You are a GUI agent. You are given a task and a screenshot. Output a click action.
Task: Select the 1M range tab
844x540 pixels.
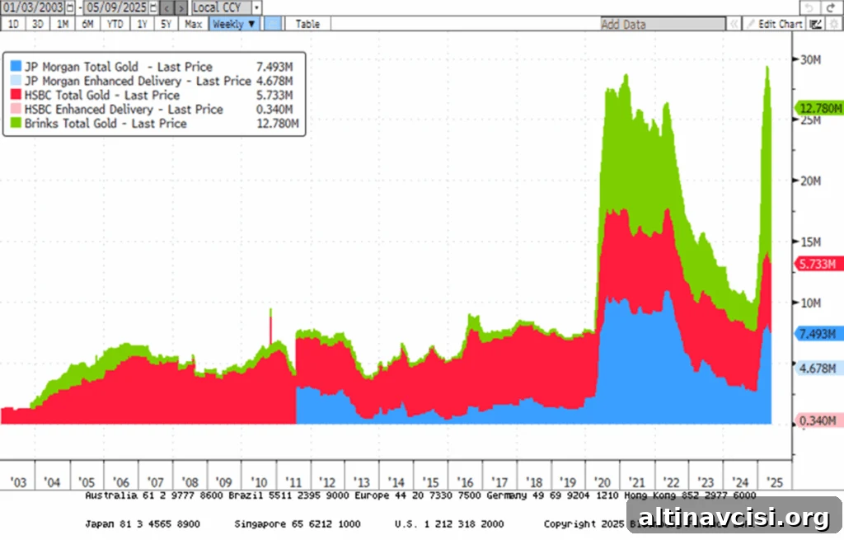point(63,24)
